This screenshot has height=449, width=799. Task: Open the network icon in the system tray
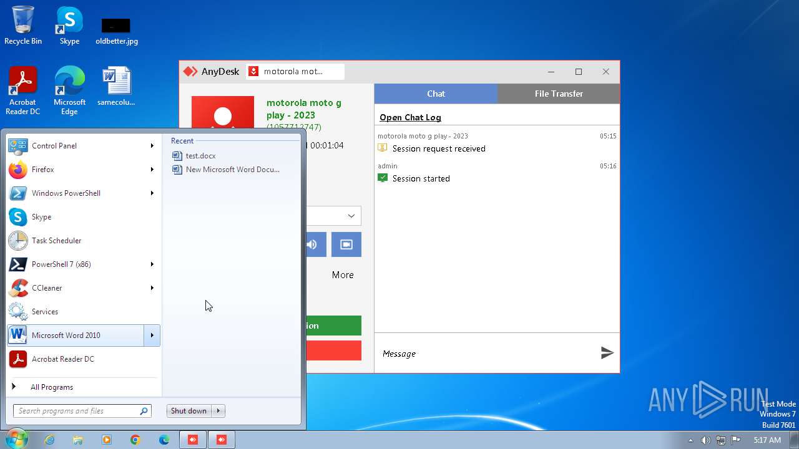720,440
